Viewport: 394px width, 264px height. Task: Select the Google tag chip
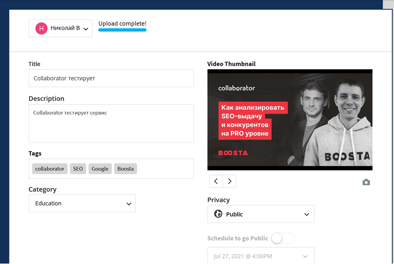100,169
